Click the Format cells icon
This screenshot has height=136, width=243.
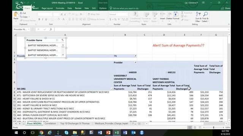point(176,14)
